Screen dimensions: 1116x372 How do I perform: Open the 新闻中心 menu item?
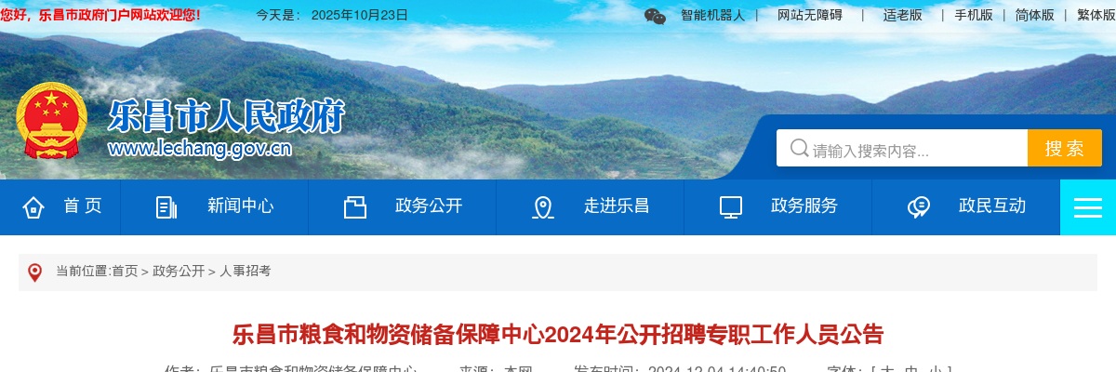[240, 206]
